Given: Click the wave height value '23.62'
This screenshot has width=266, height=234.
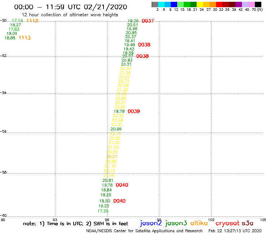Looking at the screenshot, I should [120, 107].
